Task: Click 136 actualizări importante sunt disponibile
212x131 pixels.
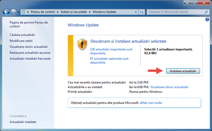Action: coord(111,51)
